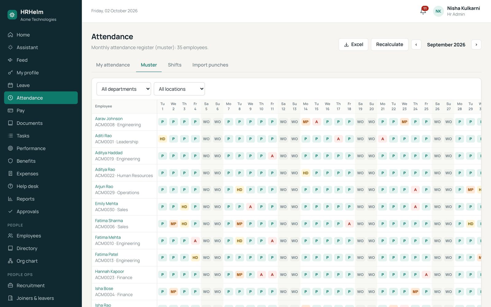The height and width of the screenshot is (307, 491).
Task: Open the All locations dropdown
Action: pyautogui.click(x=179, y=89)
